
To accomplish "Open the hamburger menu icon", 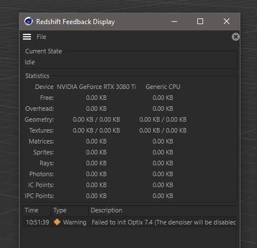I will pos(27,37).
